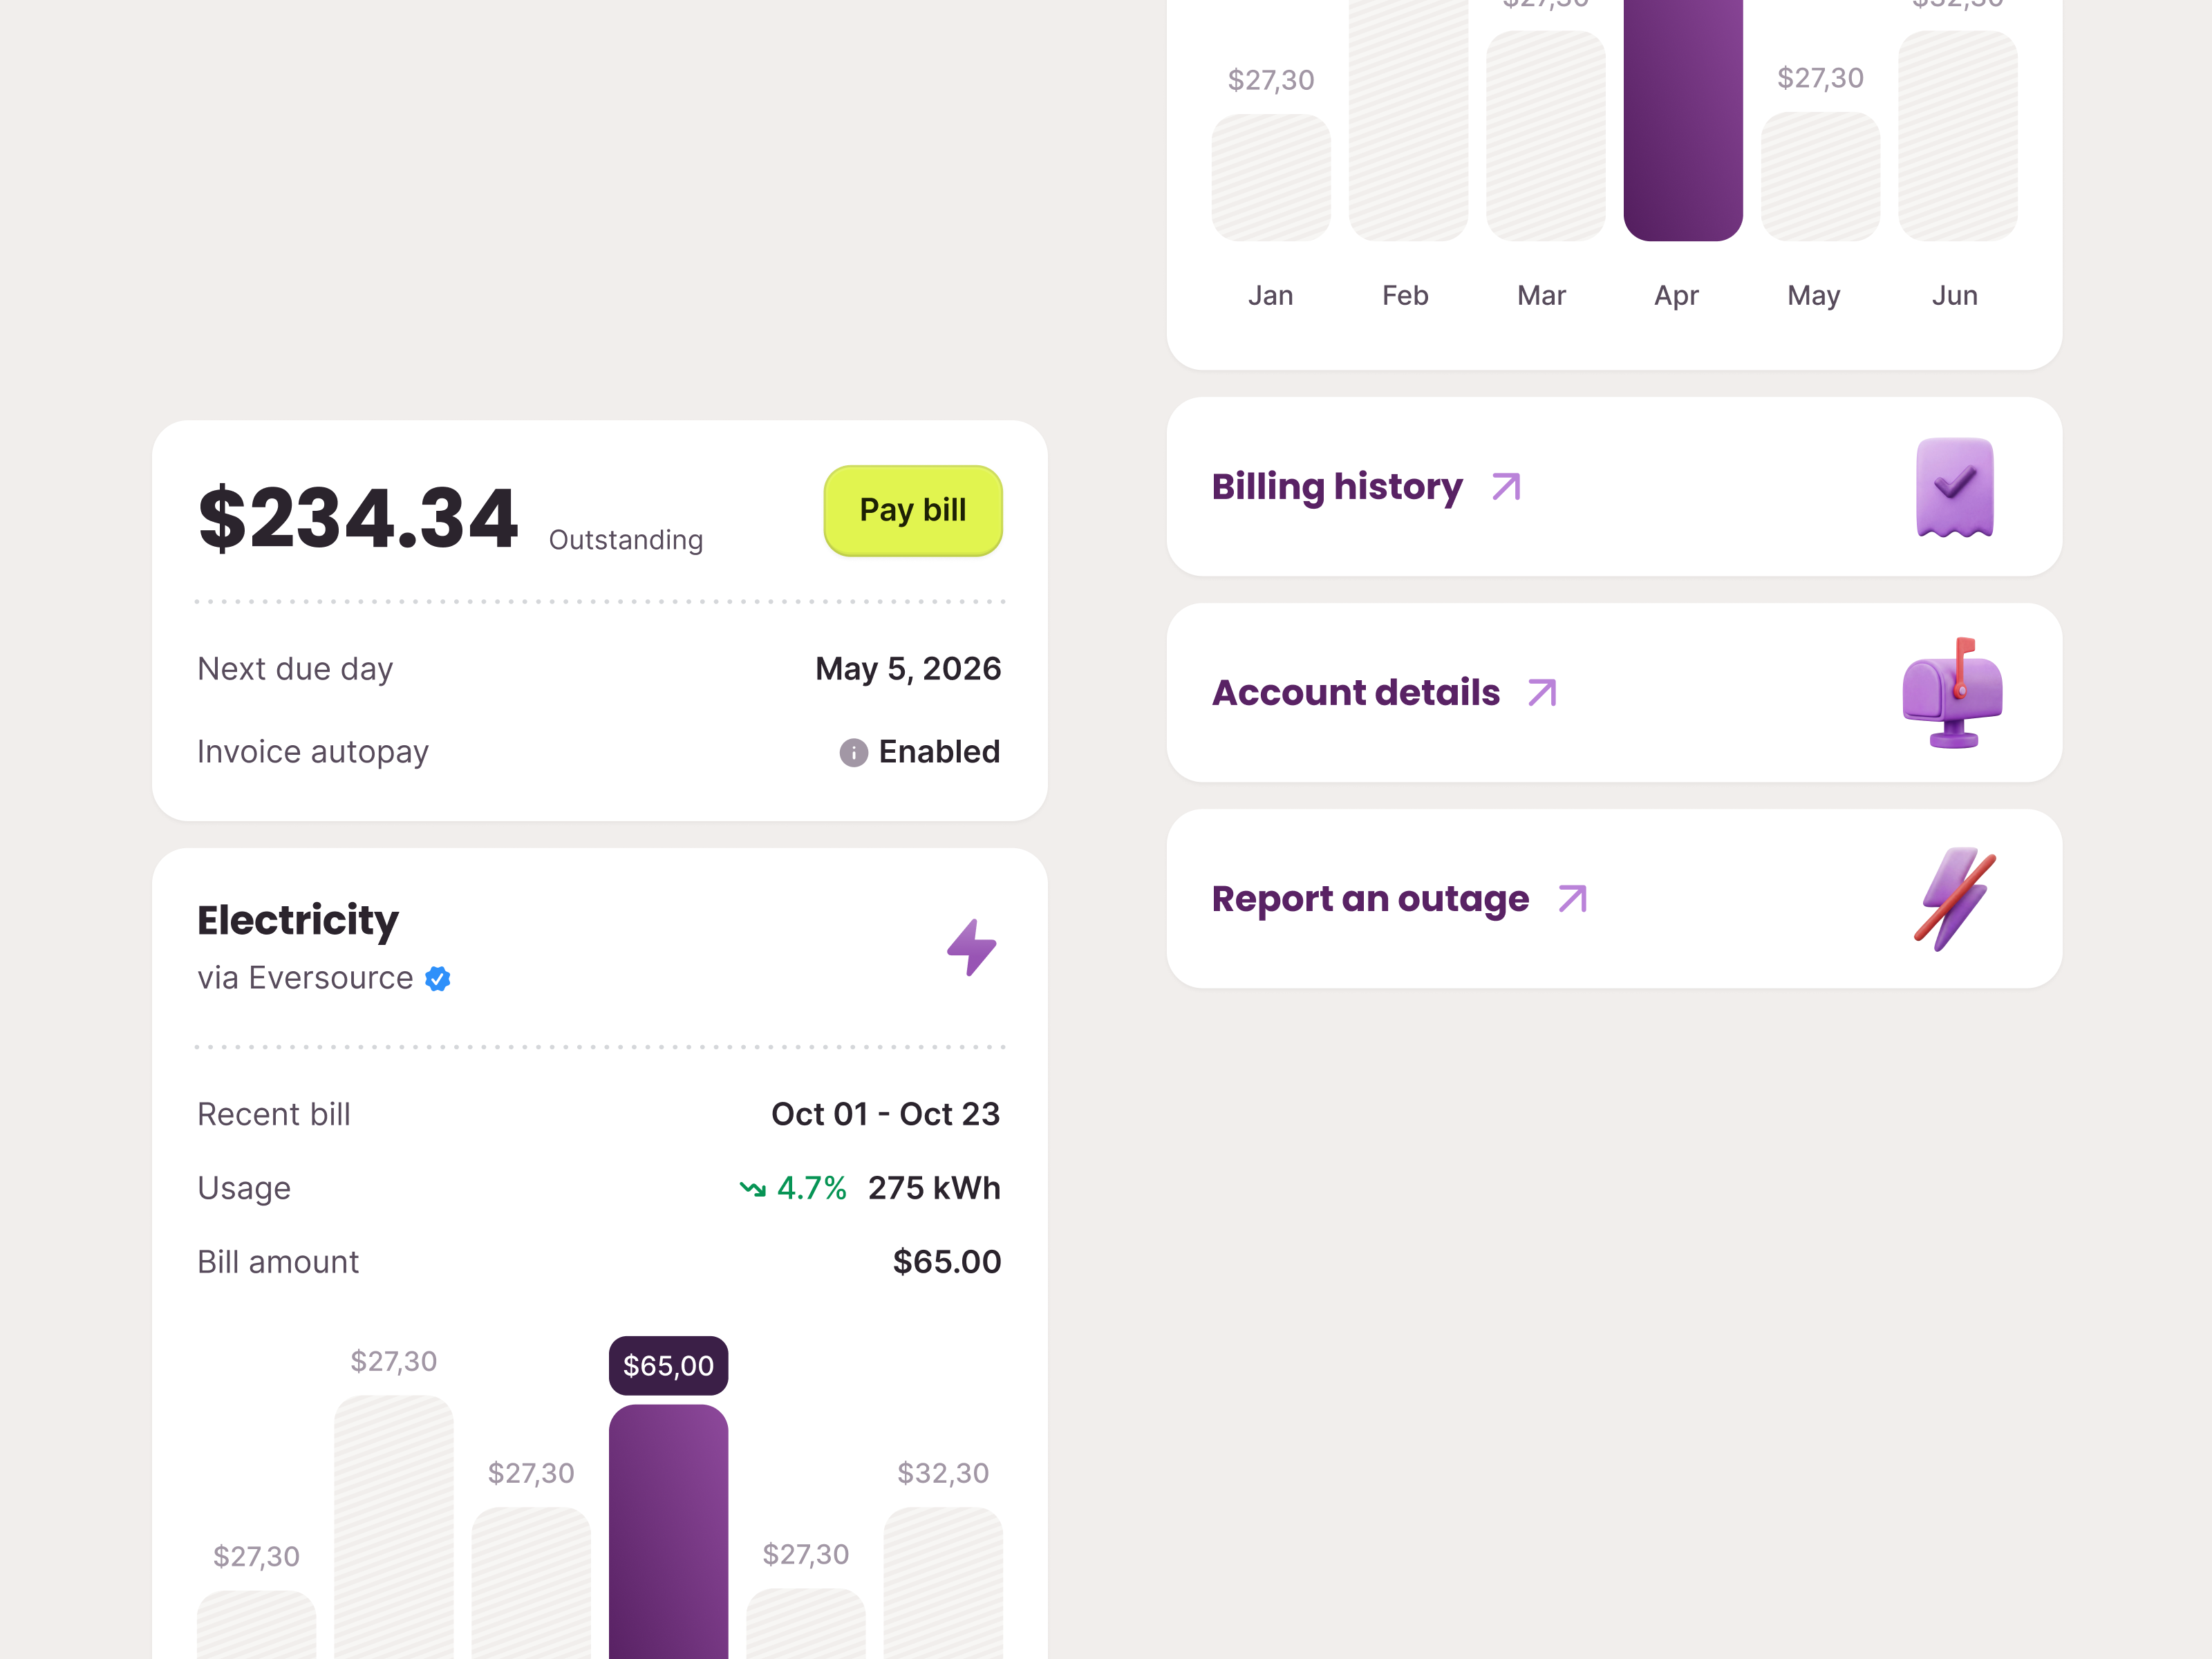
Task: Click the purple lightning bolt icon on Electricity card
Action: pyautogui.click(x=971, y=946)
